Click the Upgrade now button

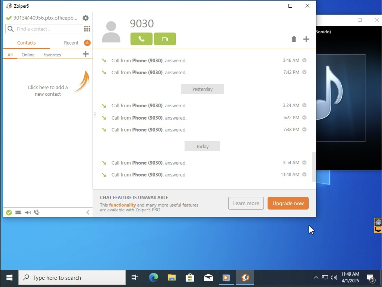[x=288, y=203]
